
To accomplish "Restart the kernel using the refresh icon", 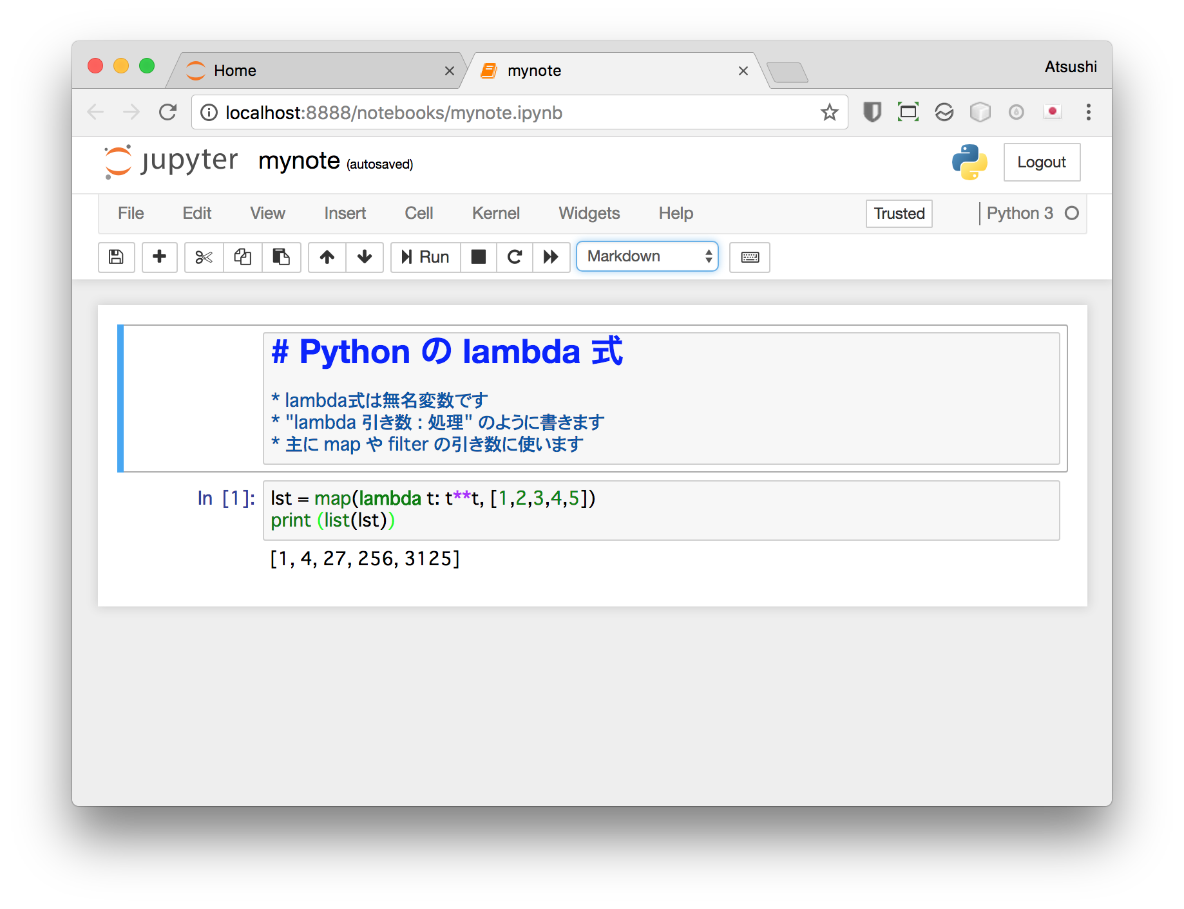I will tap(514, 257).
